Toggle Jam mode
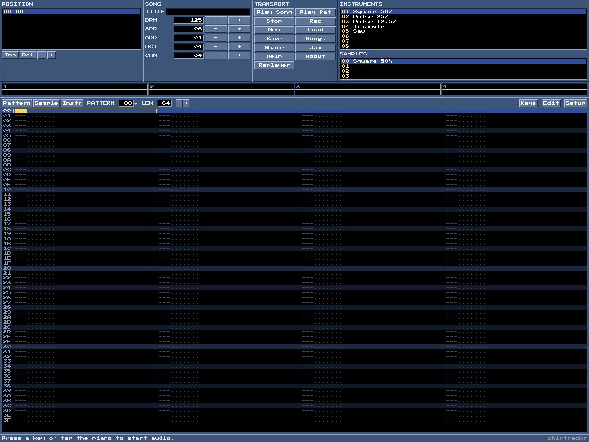589x442 pixels. coord(315,48)
